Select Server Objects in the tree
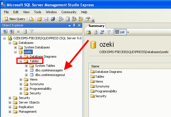 click(x=29, y=102)
